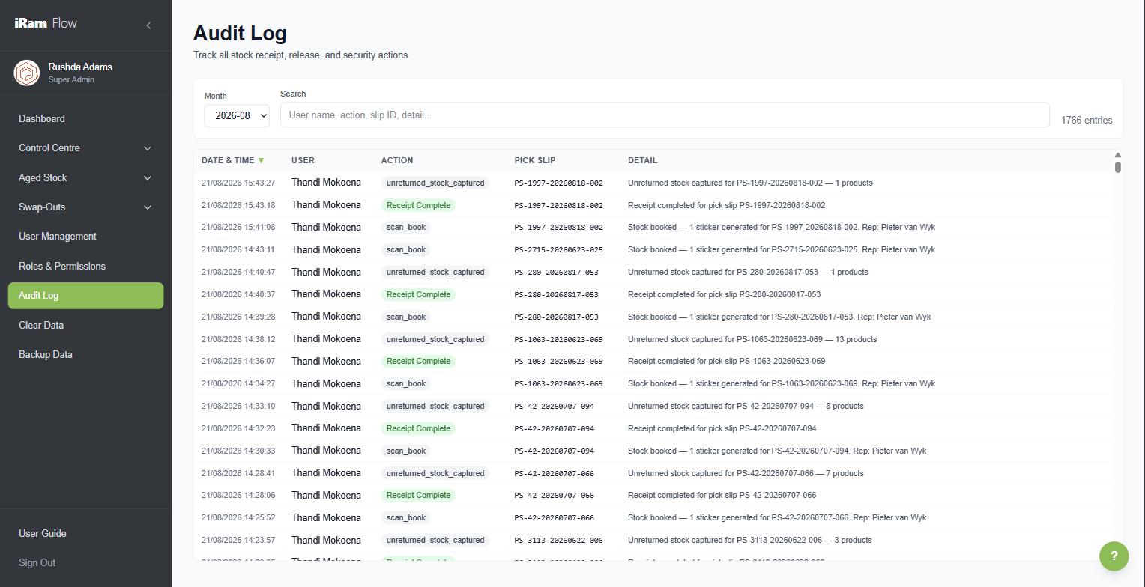
Task: Sort by the Action column header
Action: pos(397,160)
